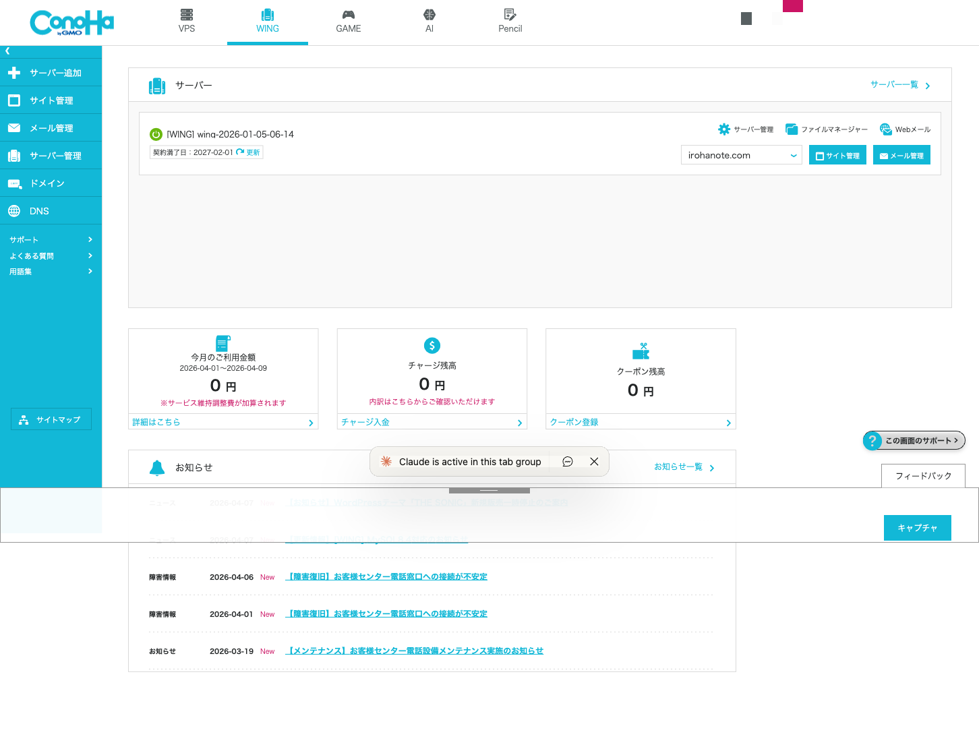Open サーバー管理 gear icon in server row
Screen dimensions: 979x753
[724, 129]
